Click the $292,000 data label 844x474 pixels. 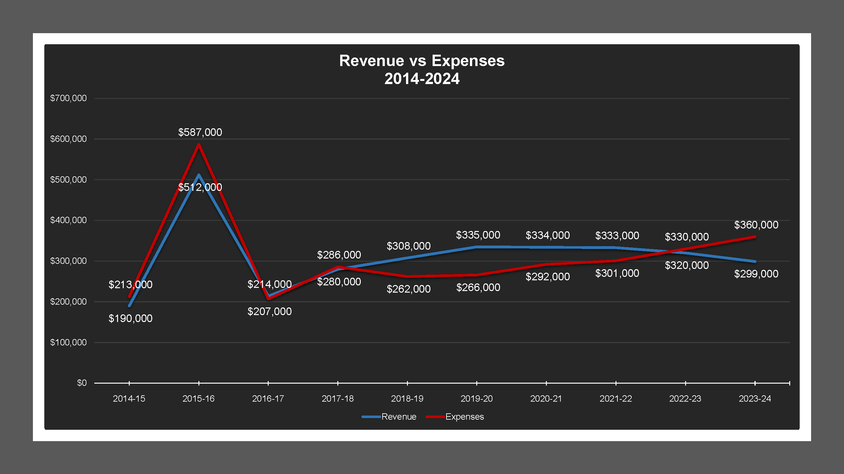pyautogui.click(x=548, y=277)
